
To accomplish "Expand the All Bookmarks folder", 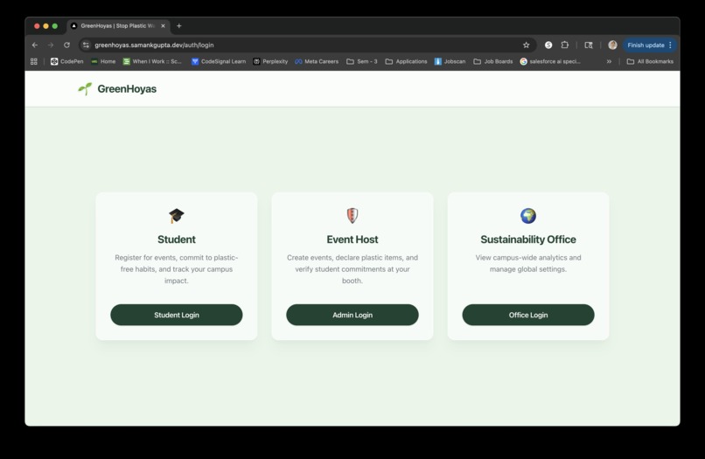I will coord(650,61).
